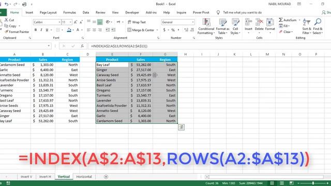Click the Cut scissors icon
The height and width of the screenshot is (186, 331).
click(x=6, y=20)
